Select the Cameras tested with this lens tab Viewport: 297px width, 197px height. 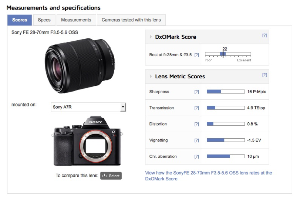(131, 20)
